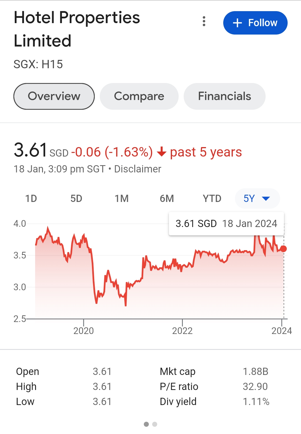This screenshot has width=301, height=434.
Task: Open the Disclaimer link
Action: click(138, 169)
